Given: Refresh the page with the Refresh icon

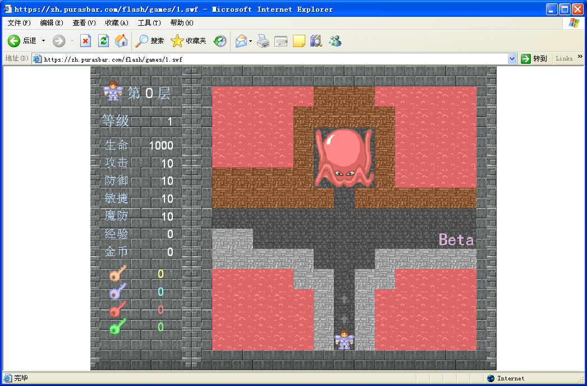Looking at the screenshot, I should tap(103, 41).
